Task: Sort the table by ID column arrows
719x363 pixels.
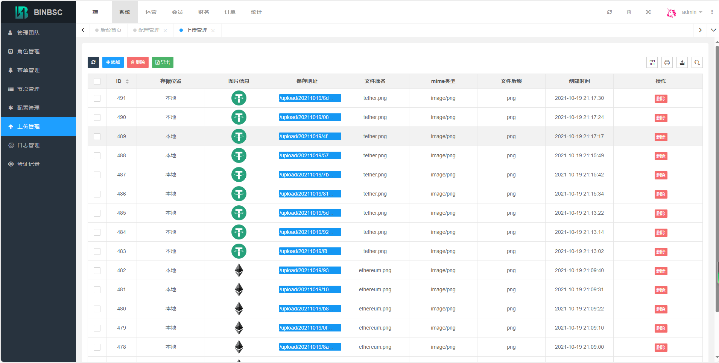Action: (x=127, y=81)
